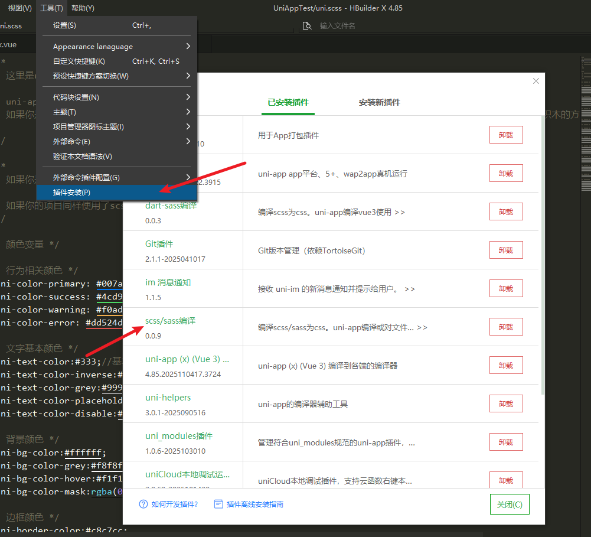Image resolution: width=591 pixels, height=537 pixels.
Task: Uninstall the App打包插件 plugin
Action: pos(506,135)
